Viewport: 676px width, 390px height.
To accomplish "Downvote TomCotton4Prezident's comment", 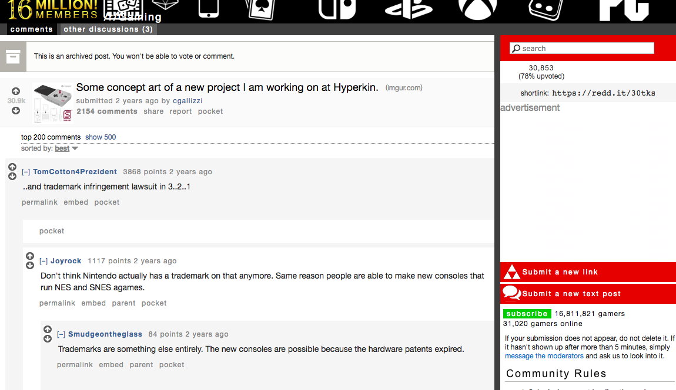I will point(12,177).
